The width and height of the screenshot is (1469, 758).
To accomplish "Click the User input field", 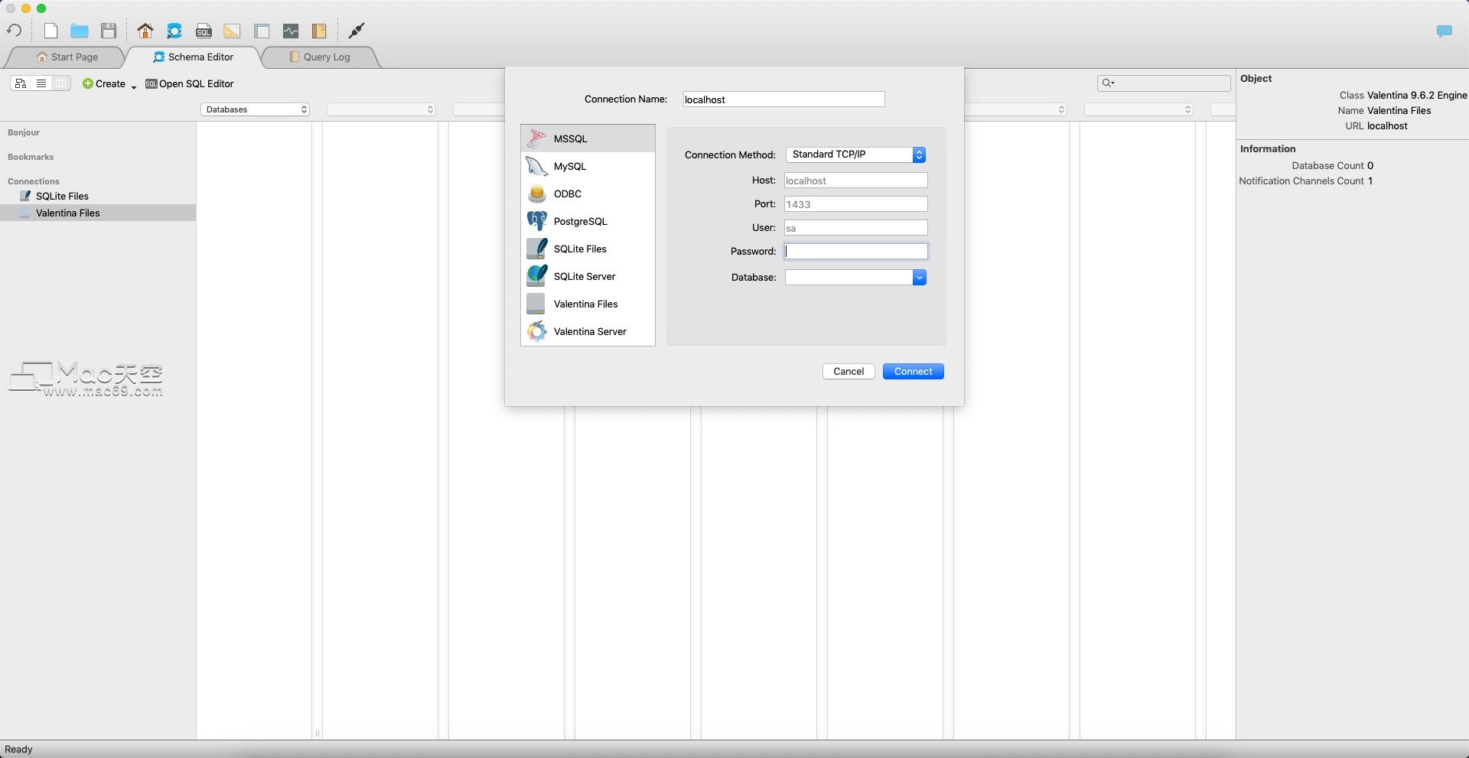I will (855, 228).
